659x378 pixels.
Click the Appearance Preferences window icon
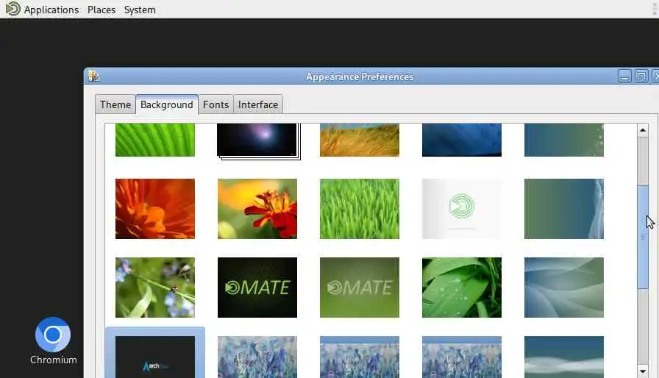pos(93,76)
